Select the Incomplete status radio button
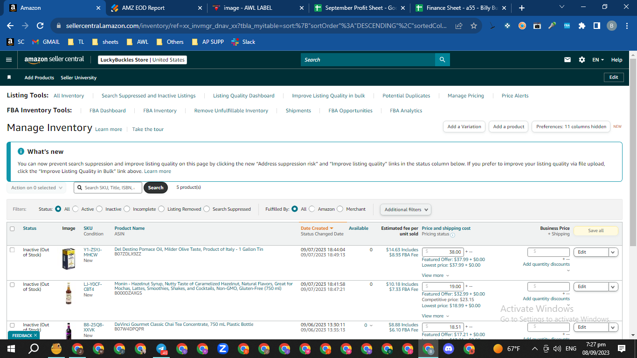 coord(127,209)
